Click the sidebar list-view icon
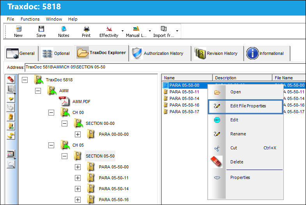The width and height of the screenshot is (306, 205). (11, 154)
